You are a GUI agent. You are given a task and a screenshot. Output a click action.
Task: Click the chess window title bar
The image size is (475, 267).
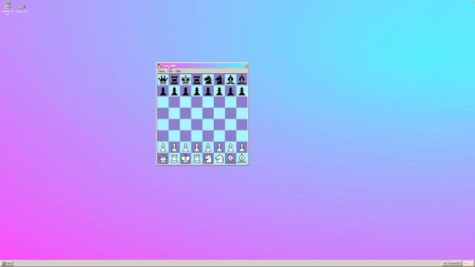coord(203,66)
